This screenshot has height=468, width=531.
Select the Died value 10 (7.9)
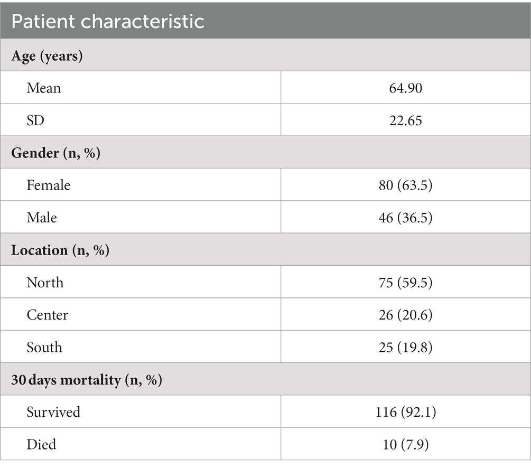click(405, 445)
